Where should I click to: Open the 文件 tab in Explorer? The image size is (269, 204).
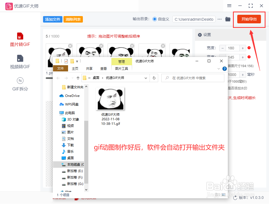(x=60, y=68)
